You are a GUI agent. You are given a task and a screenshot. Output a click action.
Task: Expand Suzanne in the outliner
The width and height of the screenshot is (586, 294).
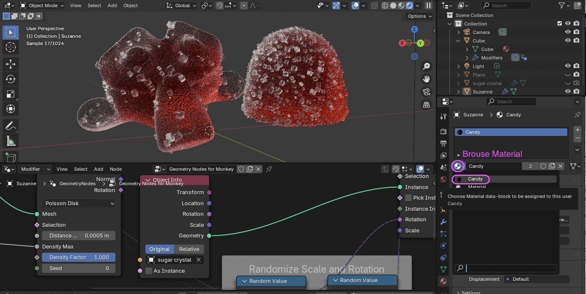click(458, 92)
